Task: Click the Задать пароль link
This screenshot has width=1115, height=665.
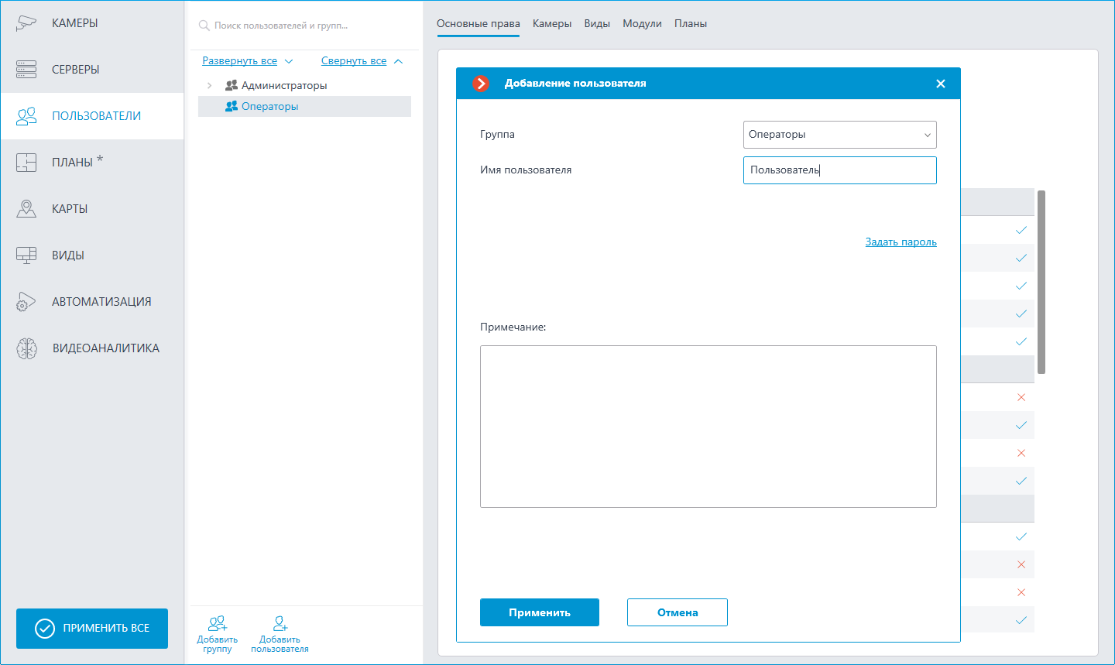Action: tap(901, 242)
